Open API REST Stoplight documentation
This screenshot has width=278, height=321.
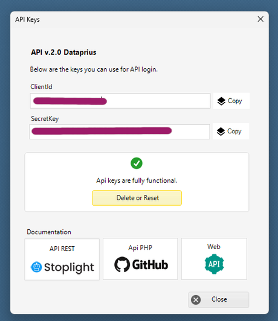(62, 259)
